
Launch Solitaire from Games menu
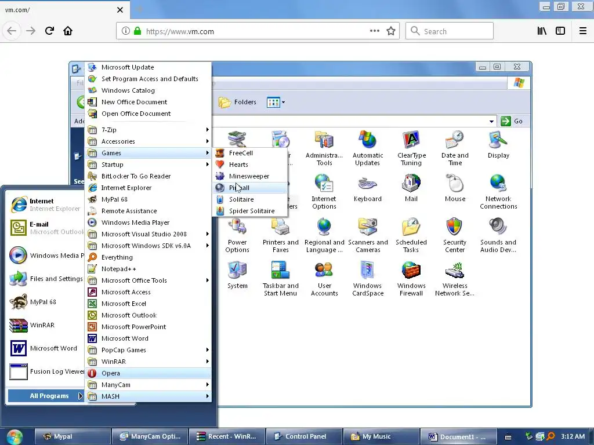pyautogui.click(x=250, y=199)
